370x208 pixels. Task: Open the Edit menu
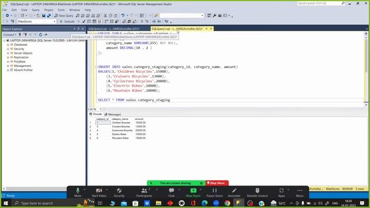click(14, 10)
